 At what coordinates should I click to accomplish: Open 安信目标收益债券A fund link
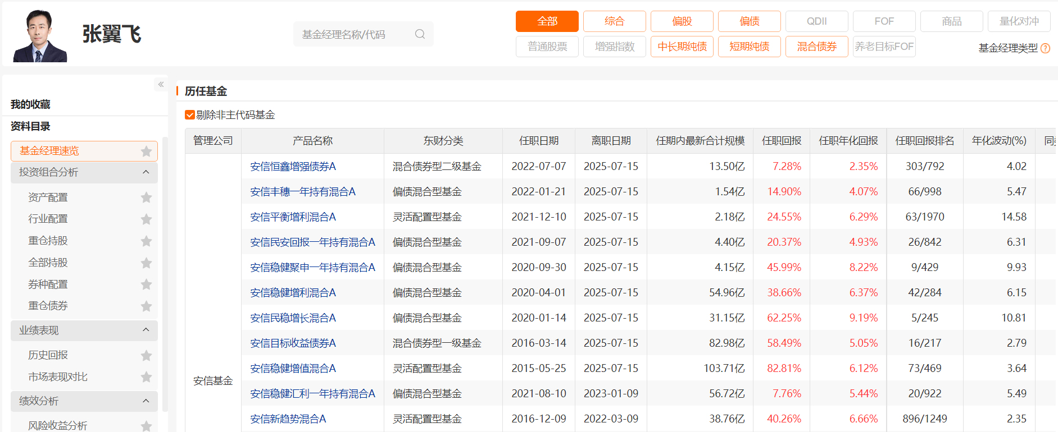[293, 343]
